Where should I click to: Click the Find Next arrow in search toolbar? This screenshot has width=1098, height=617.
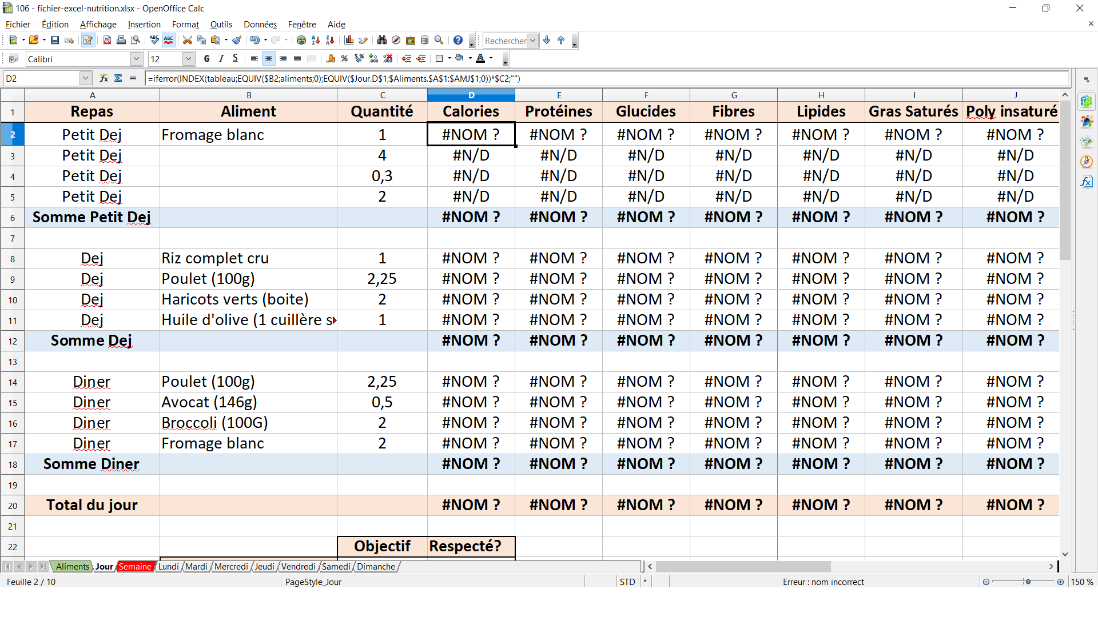[x=547, y=40]
